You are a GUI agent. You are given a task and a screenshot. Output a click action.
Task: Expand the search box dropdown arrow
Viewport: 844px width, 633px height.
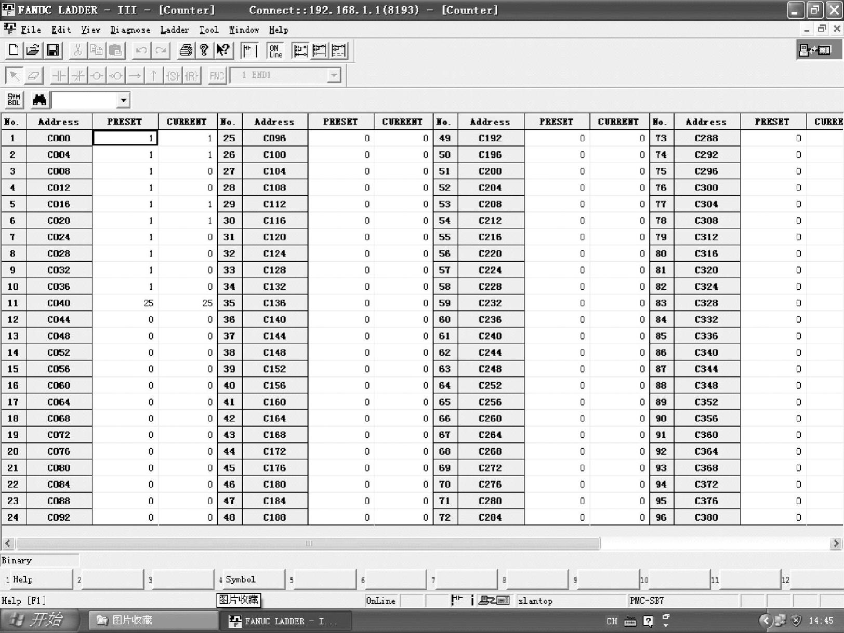pos(123,100)
